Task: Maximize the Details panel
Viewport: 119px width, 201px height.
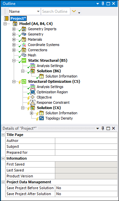Action: click(108, 128)
